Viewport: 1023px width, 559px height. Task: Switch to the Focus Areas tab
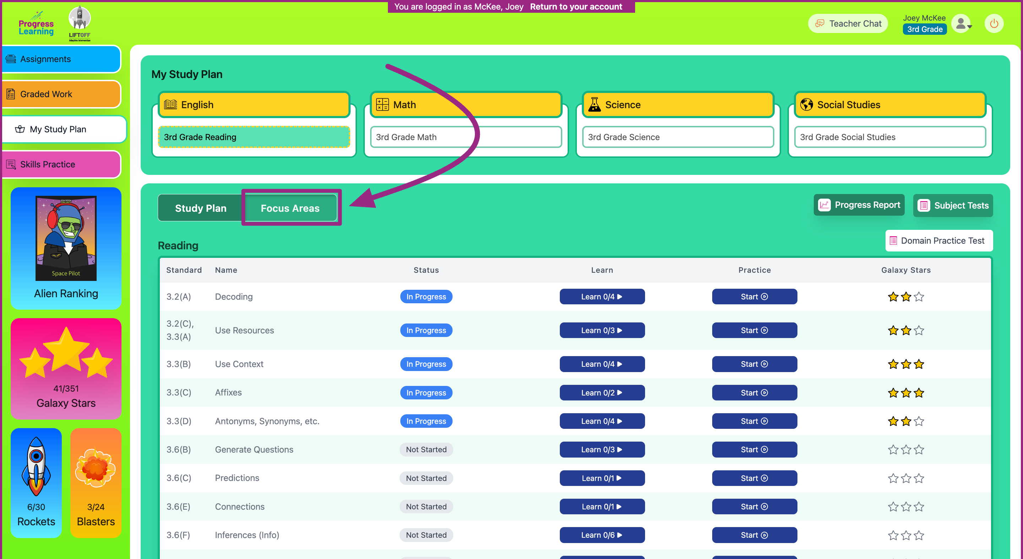tap(290, 208)
